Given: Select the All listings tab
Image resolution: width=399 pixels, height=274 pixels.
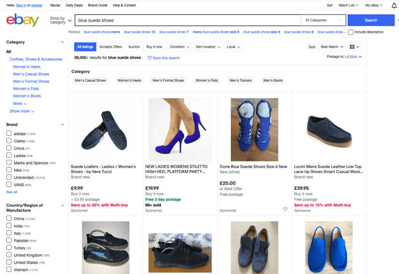Looking at the screenshot, I should [x=85, y=47].
